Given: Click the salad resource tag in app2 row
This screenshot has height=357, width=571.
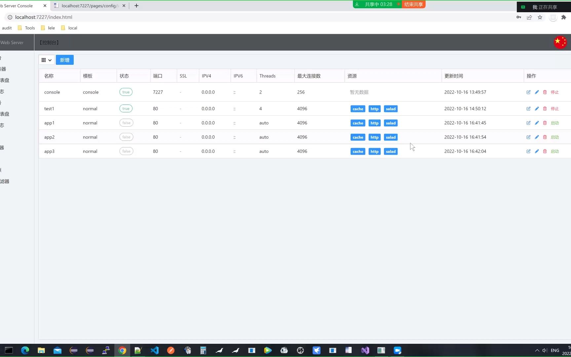Looking at the screenshot, I should click(x=391, y=138).
